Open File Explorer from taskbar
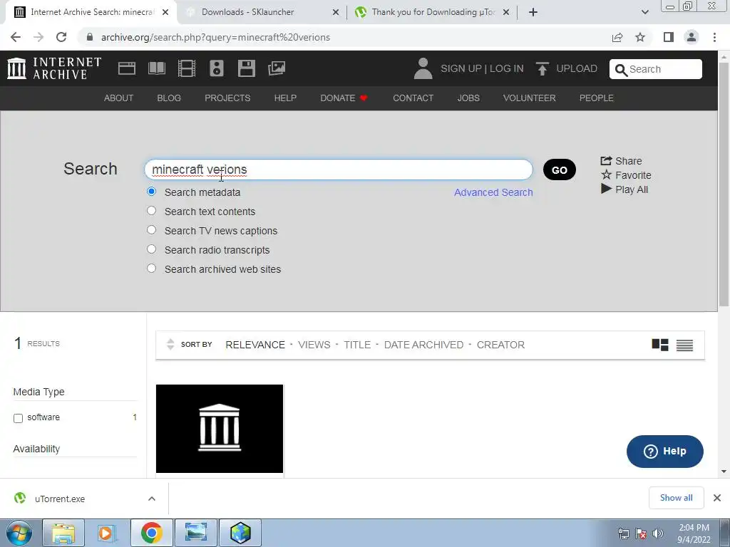The height and width of the screenshot is (547, 730). pyautogui.click(x=63, y=533)
